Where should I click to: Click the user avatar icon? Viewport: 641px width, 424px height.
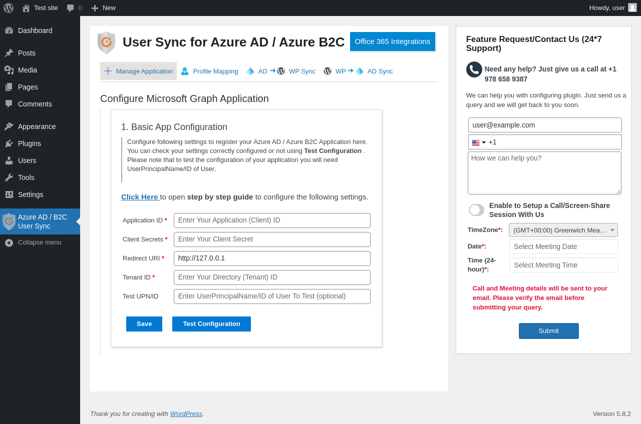pyautogui.click(x=632, y=7)
